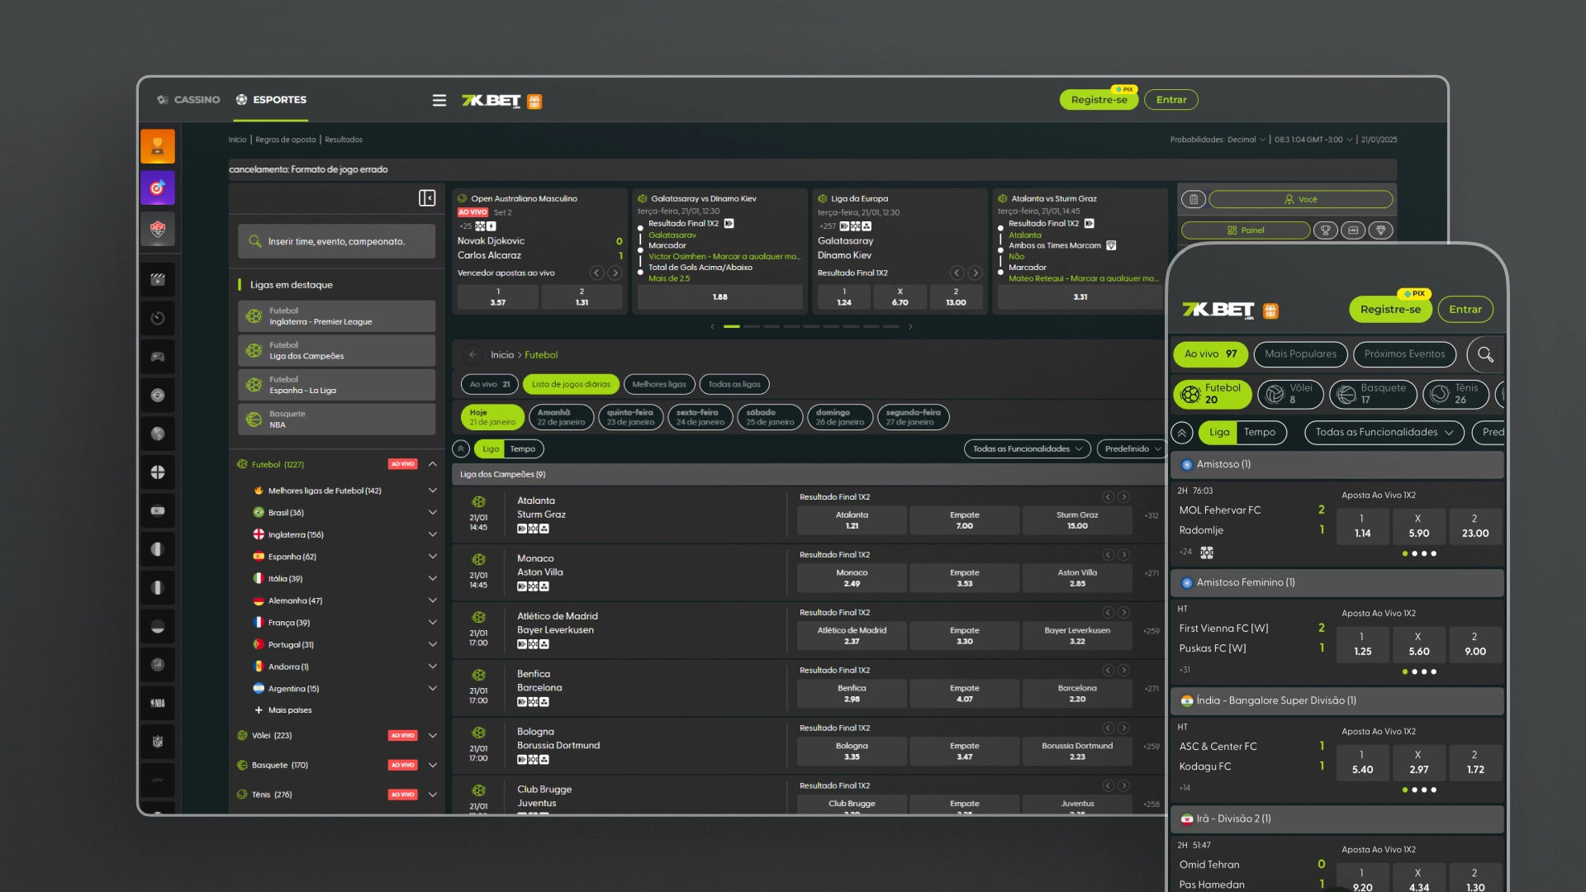Open the purple target sidebar icon

coord(158,187)
